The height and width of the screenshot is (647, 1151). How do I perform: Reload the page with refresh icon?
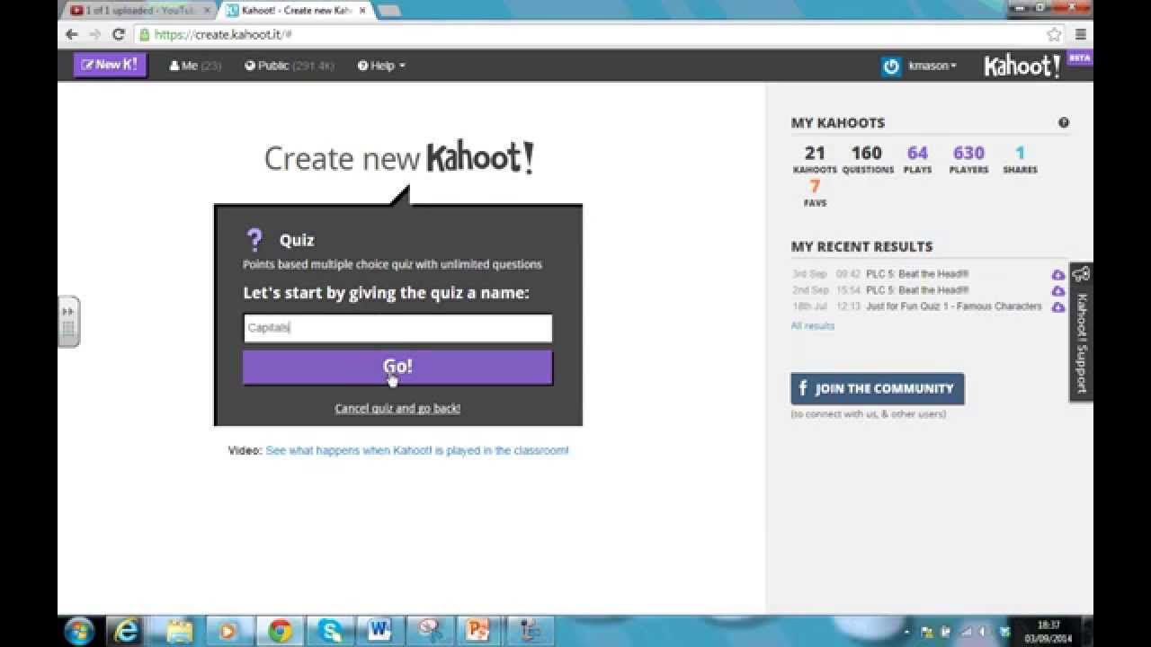click(x=118, y=34)
